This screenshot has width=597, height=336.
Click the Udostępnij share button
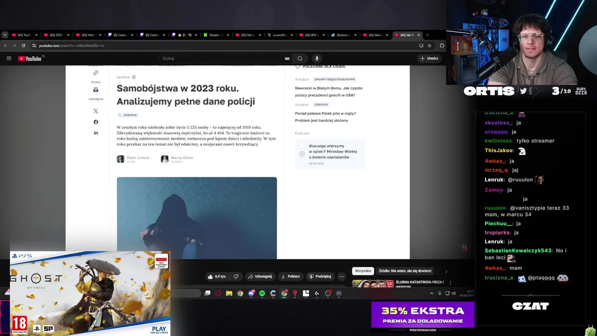pos(260,276)
